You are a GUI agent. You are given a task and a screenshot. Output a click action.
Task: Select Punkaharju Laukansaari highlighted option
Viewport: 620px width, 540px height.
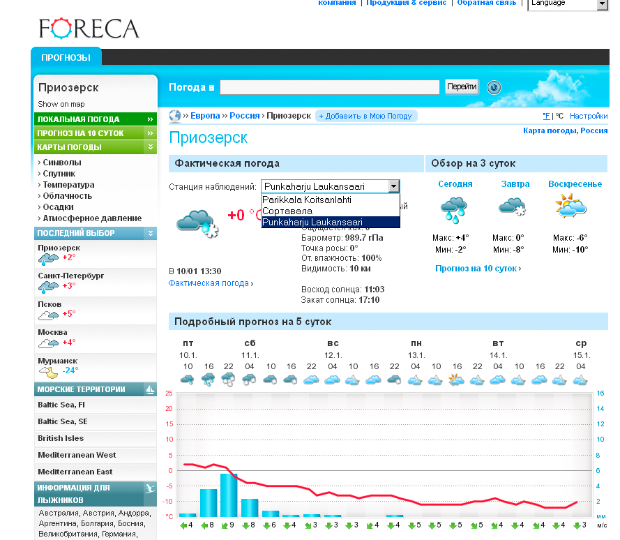[331, 223]
